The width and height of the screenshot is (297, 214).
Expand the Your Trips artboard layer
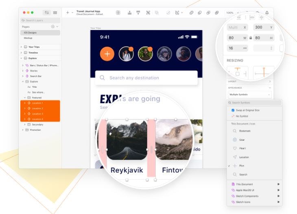coord(21,47)
